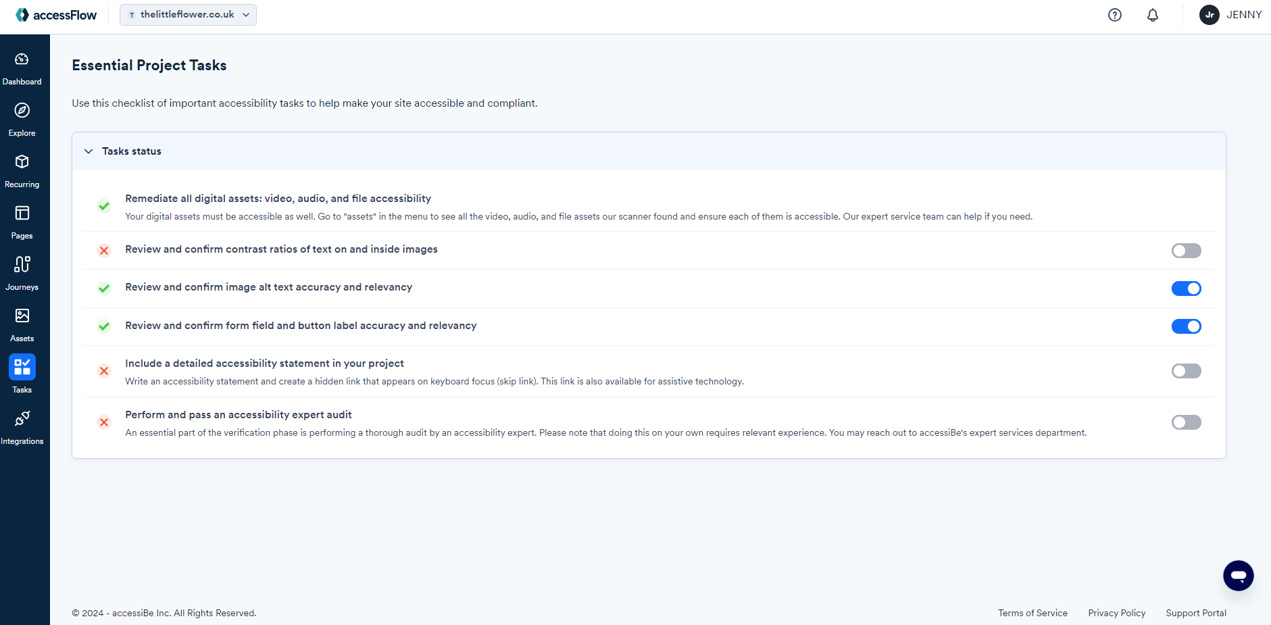
Task: Visit the Support Portal
Action: [1195, 613]
